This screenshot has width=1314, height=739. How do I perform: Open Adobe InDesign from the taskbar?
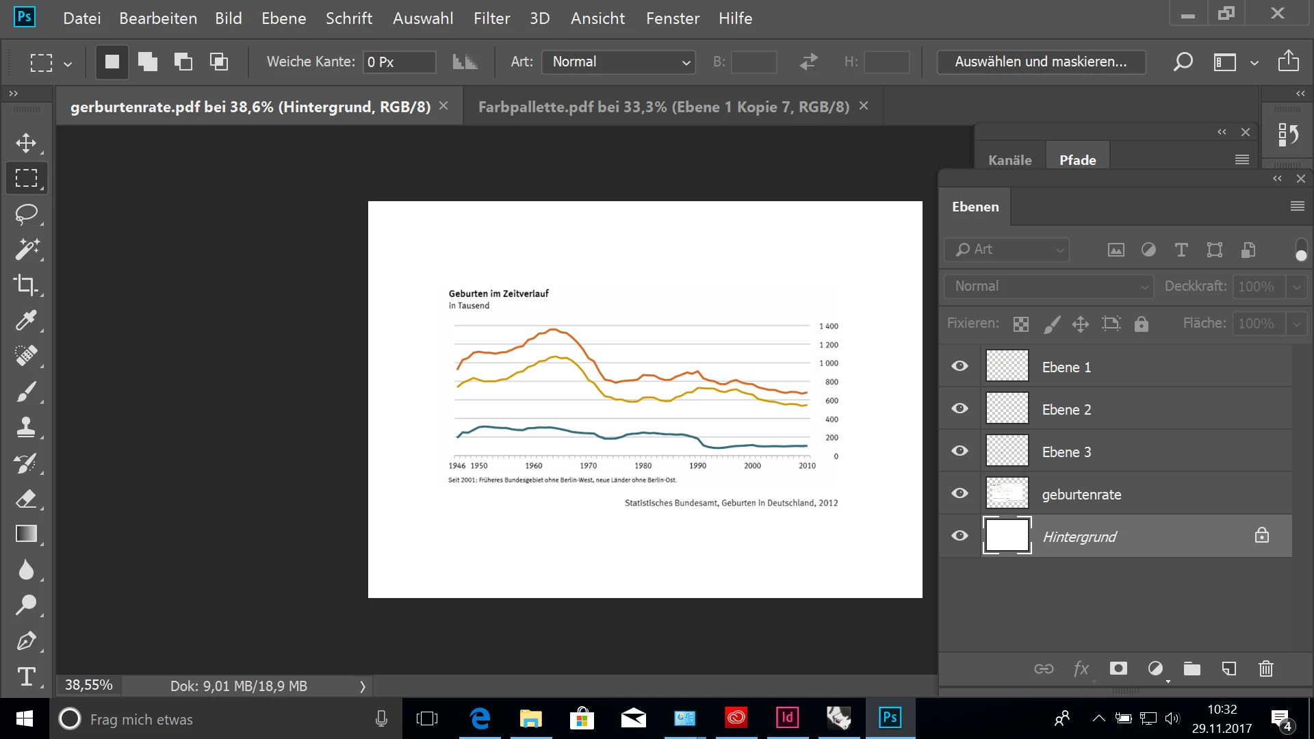pyautogui.click(x=787, y=718)
